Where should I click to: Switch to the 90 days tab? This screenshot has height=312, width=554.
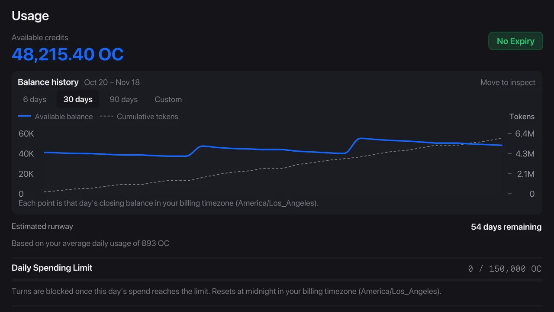pyautogui.click(x=124, y=99)
